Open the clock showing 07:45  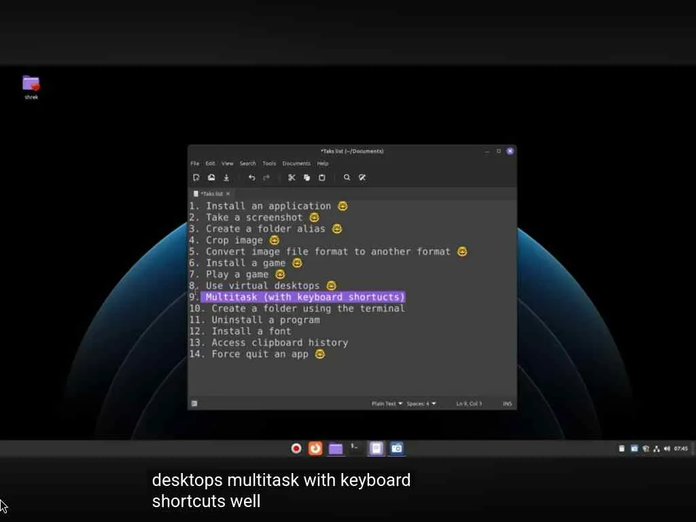coord(681,449)
